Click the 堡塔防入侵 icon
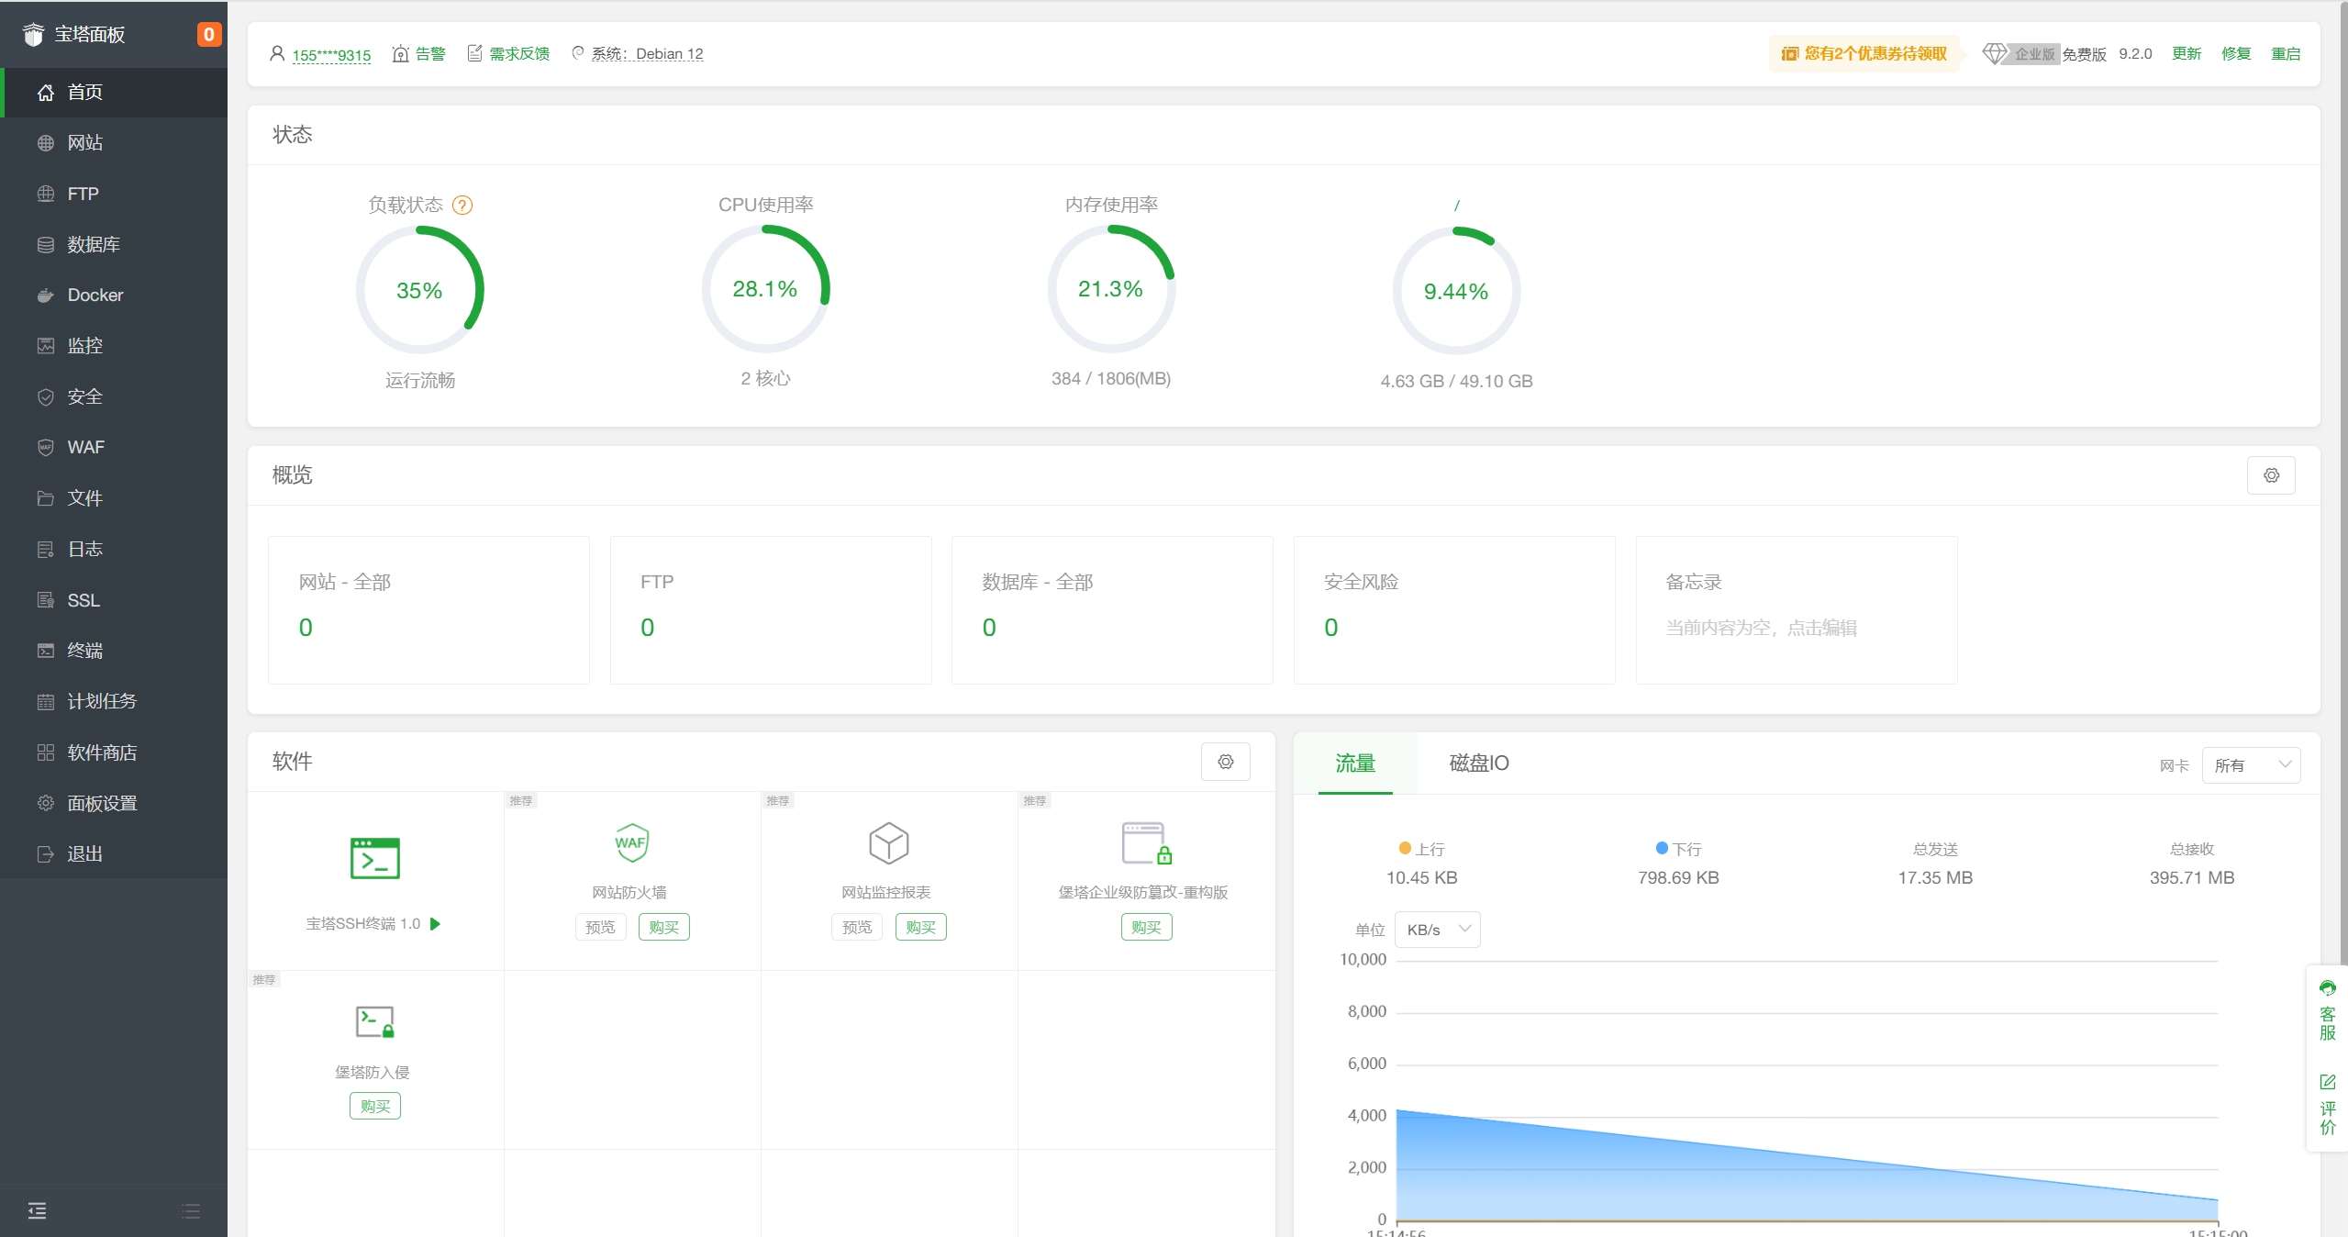 click(x=375, y=1021)
